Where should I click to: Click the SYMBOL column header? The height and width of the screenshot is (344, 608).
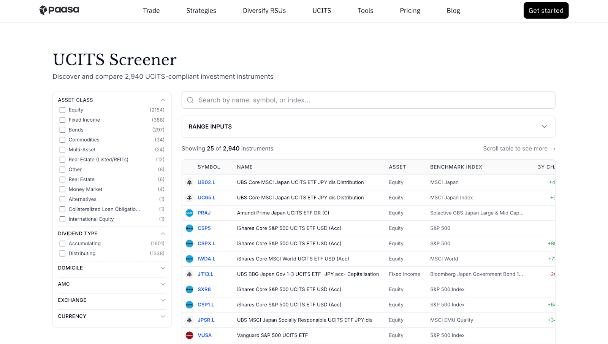pos(209,167)
